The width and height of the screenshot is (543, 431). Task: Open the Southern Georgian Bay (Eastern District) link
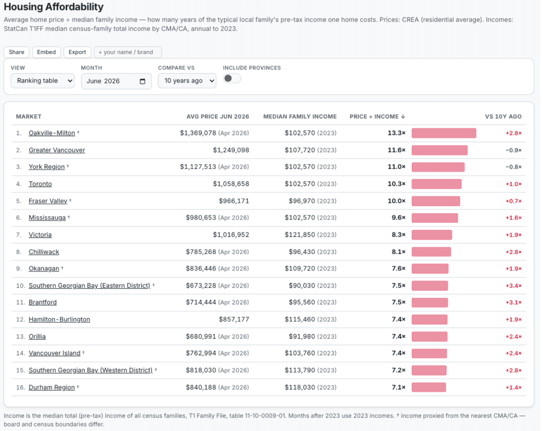[x=89, y=285]
